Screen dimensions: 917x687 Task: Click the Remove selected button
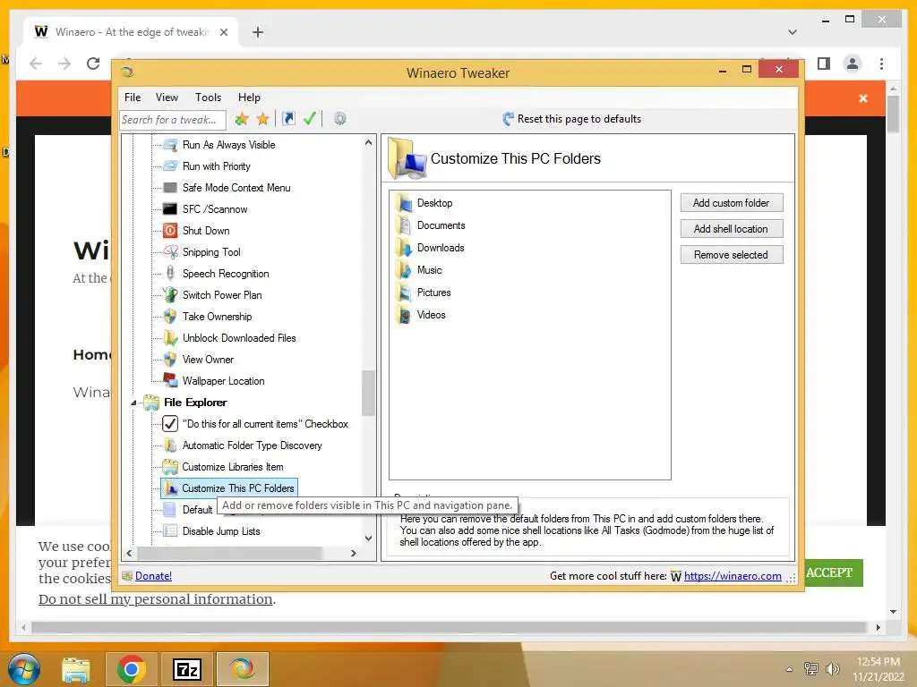731,255
